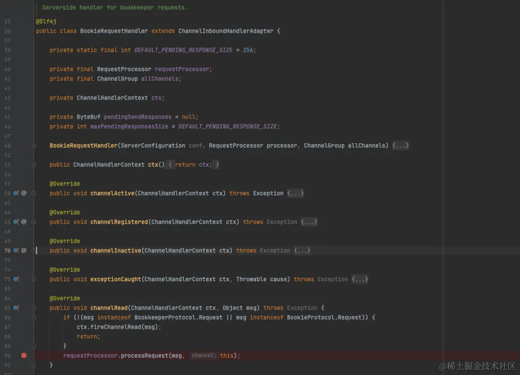The image size is (520, 375).
Task: Expand the ctx() method fold marker in gutter
Action: pyautogui.click(x=34, y=164)
